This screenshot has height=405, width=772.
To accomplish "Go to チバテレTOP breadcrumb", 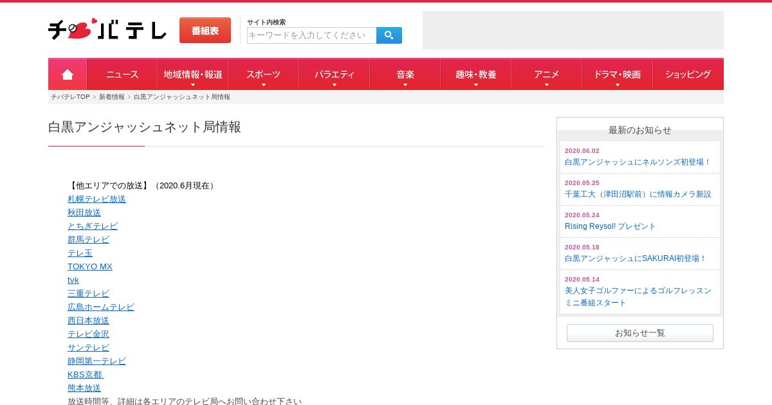I will 70,97.
